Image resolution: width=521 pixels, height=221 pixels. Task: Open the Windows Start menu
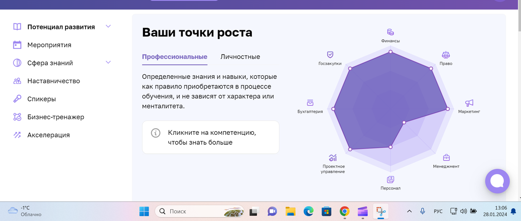click(144, 211)
